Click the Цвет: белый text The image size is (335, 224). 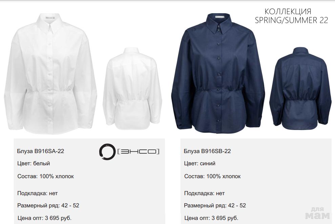tap(34, 164)
